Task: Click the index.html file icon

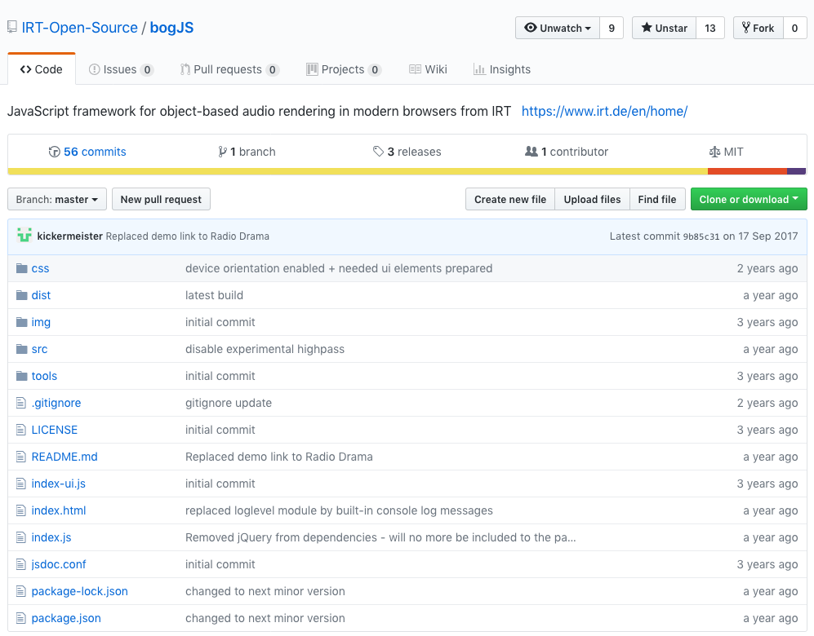Action: point(20,510)
